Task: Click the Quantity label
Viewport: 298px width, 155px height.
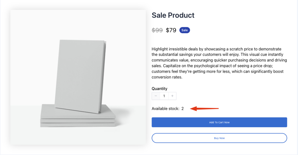Action: [x=159, y=89]
